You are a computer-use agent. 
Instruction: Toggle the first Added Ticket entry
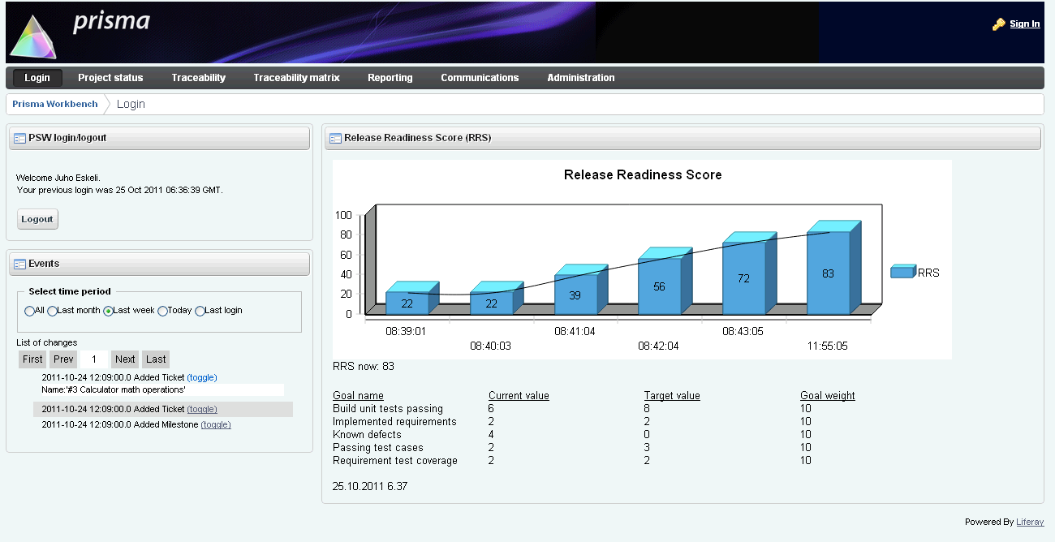click(x=201, y=377)
